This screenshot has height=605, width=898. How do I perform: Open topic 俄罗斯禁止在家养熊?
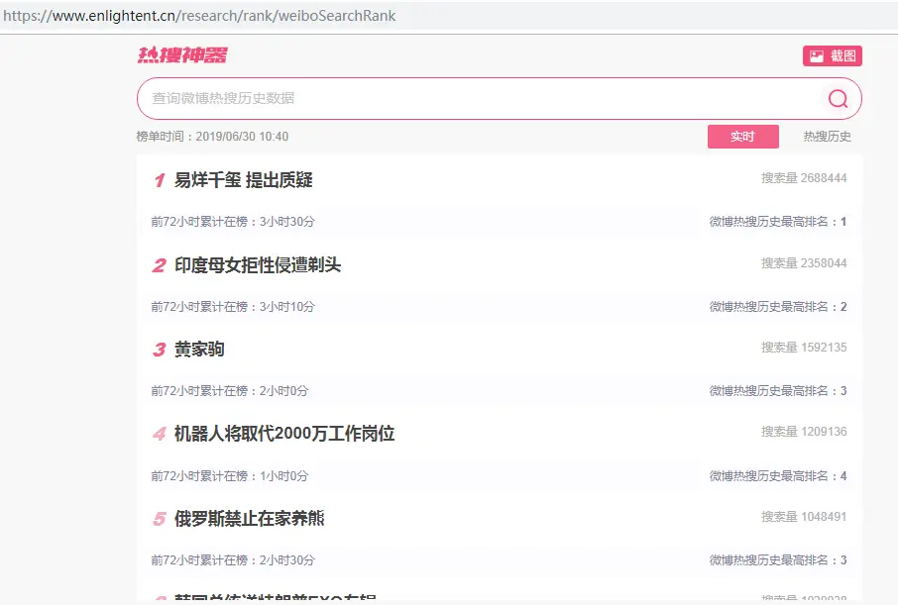(x=249, y=518)
